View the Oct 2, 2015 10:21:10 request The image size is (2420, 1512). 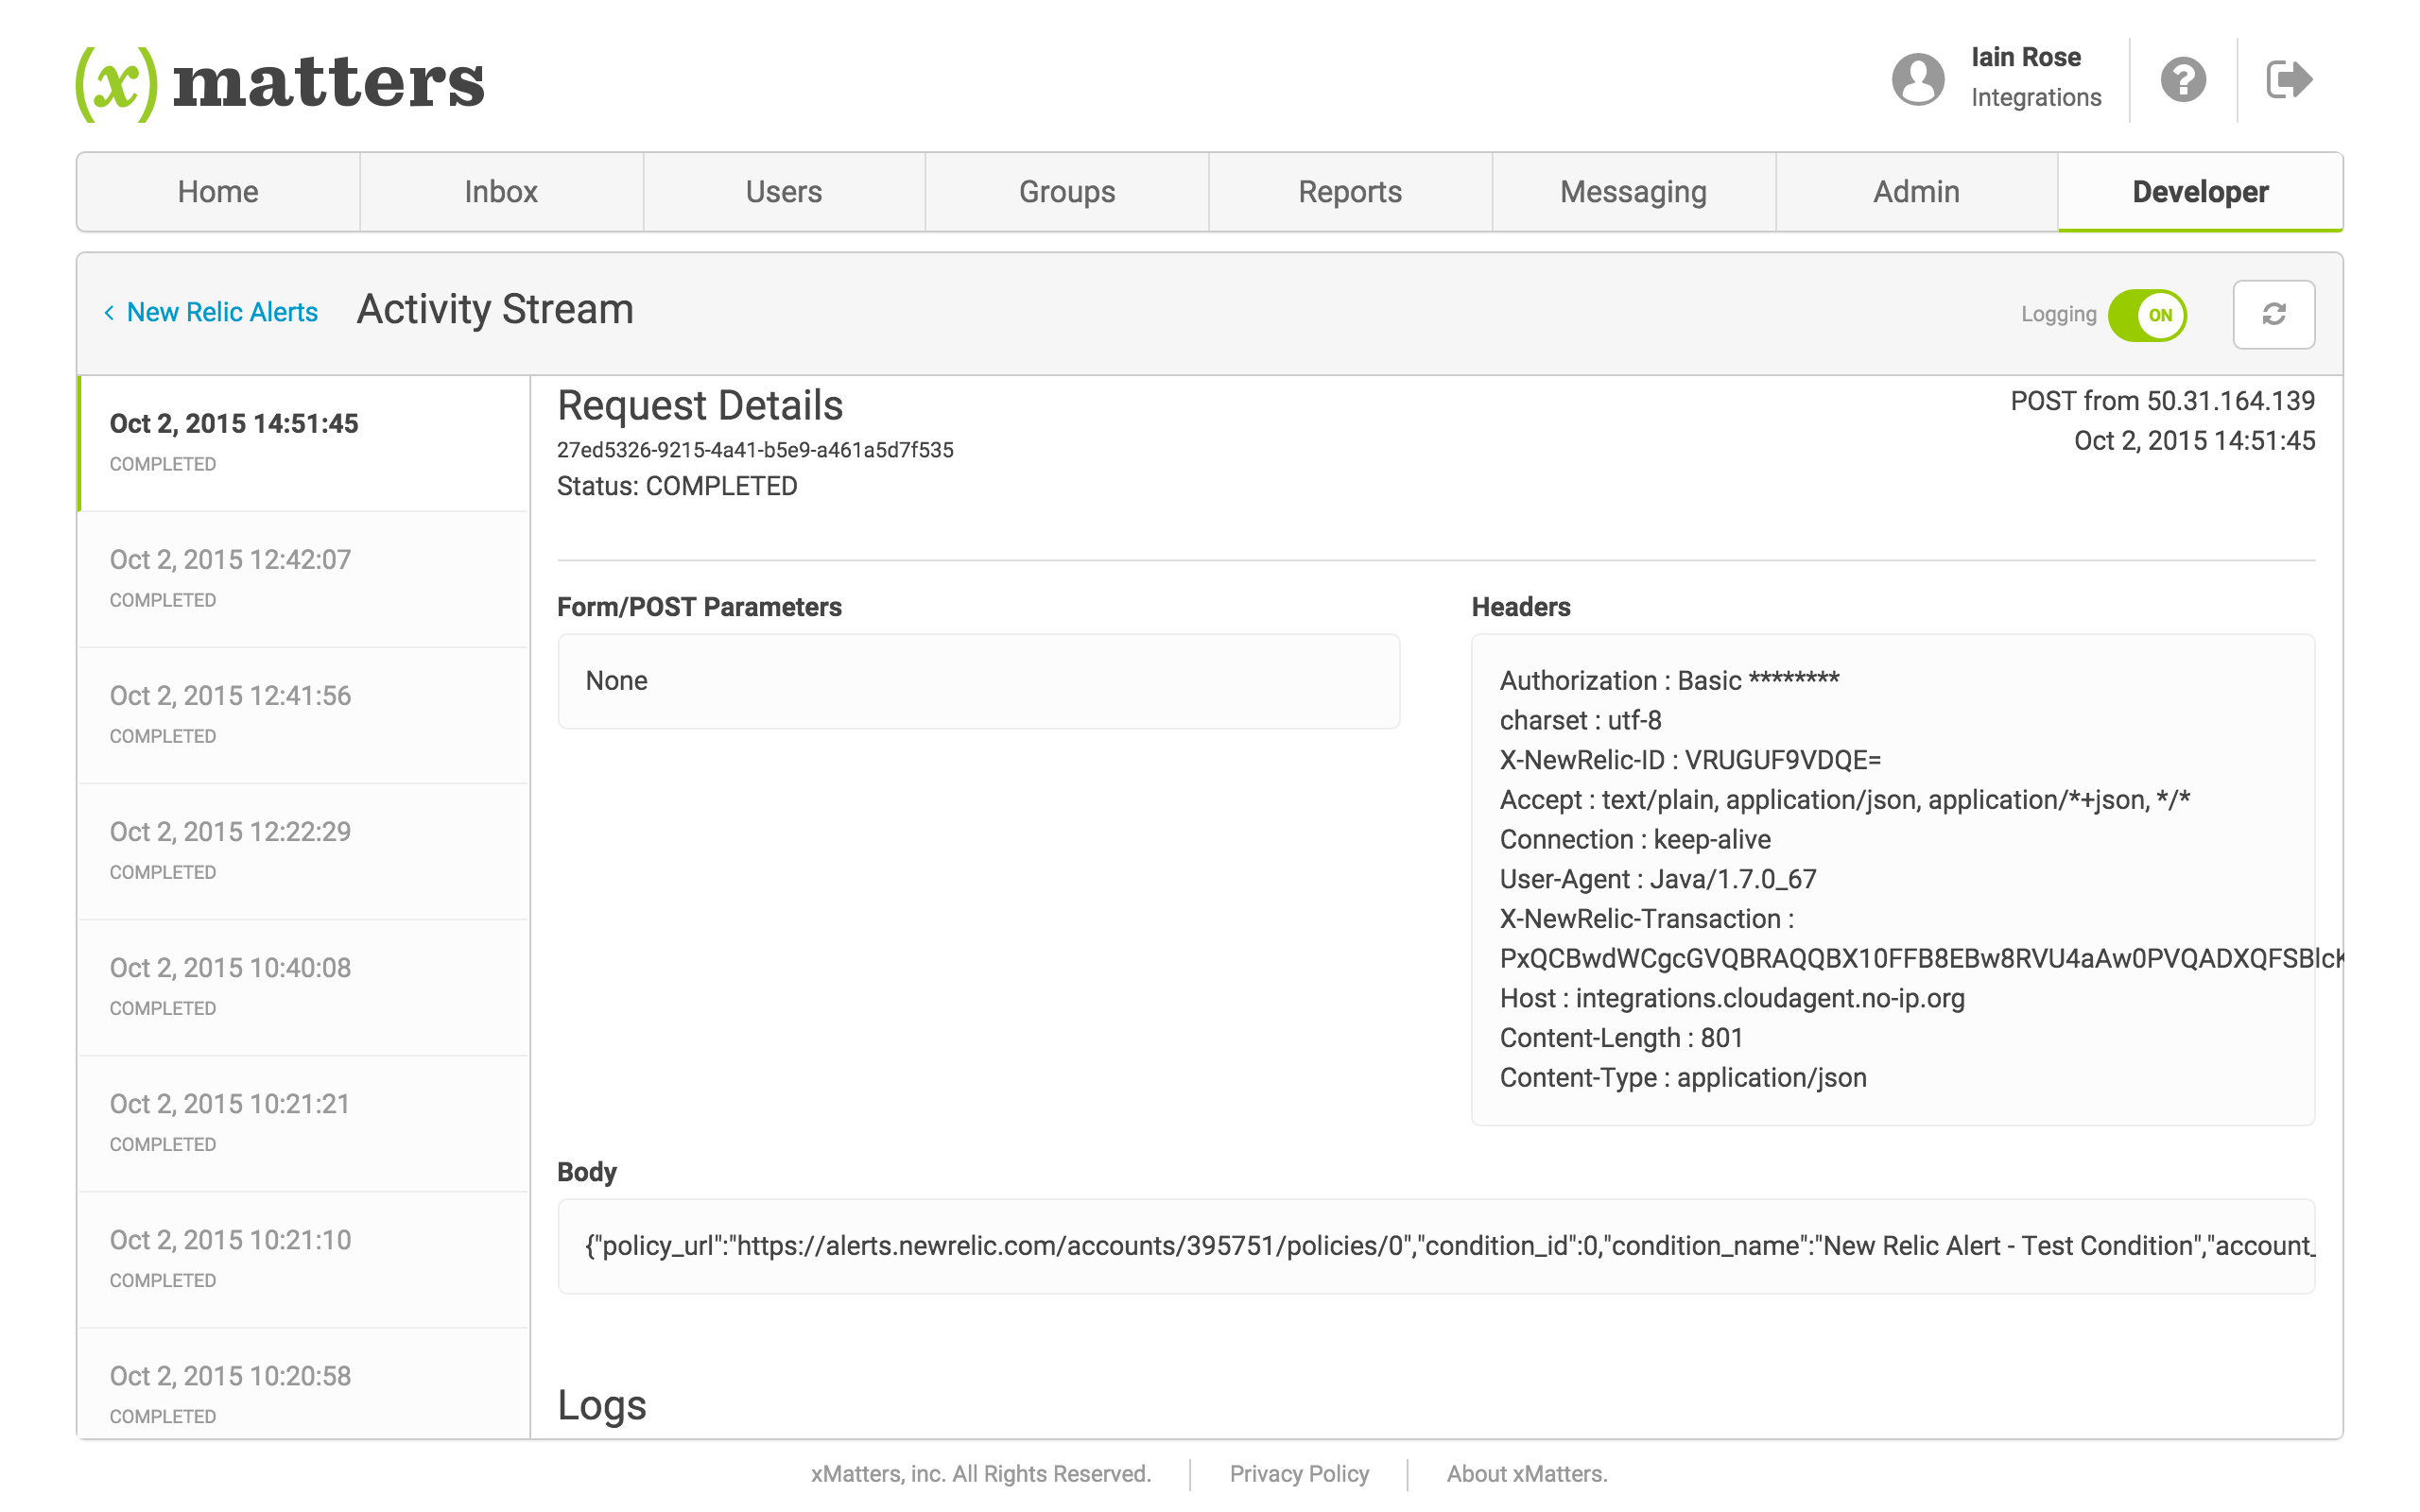[304, 1259]
